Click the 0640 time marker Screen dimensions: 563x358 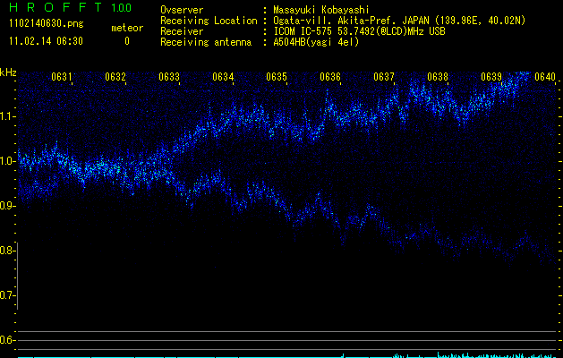pos(545,77)
